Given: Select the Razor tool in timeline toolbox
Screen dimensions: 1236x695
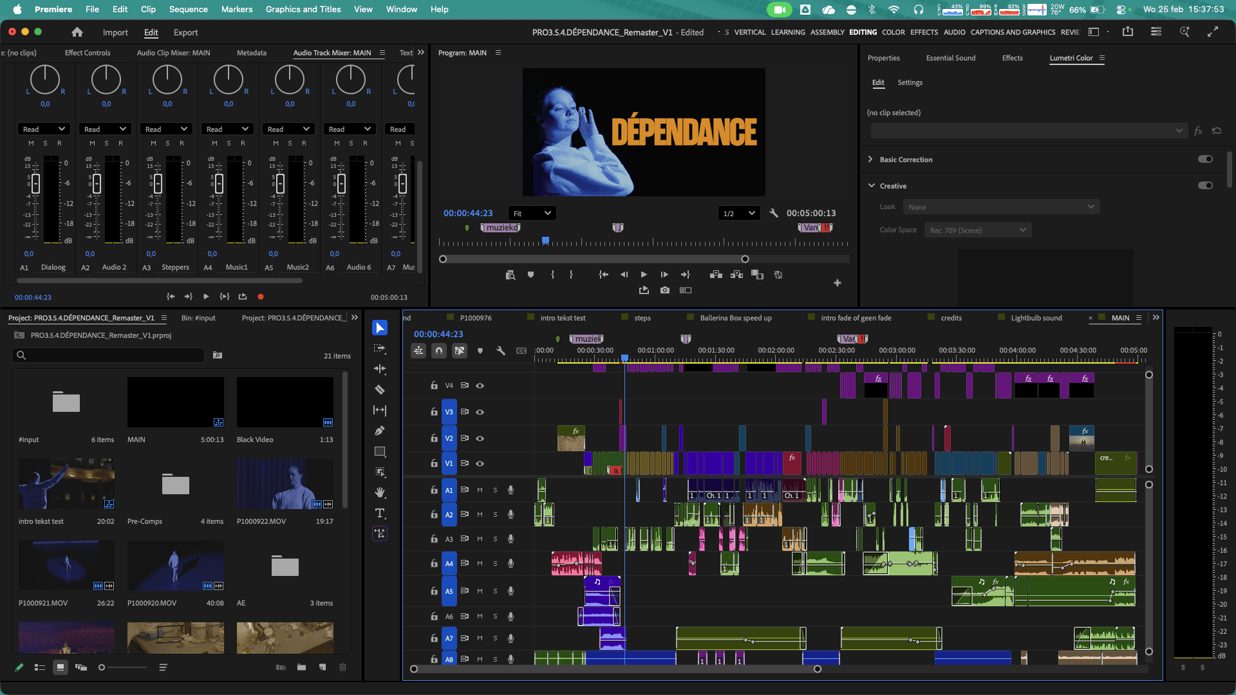Looking at the screenshot, I should (380, 389).
